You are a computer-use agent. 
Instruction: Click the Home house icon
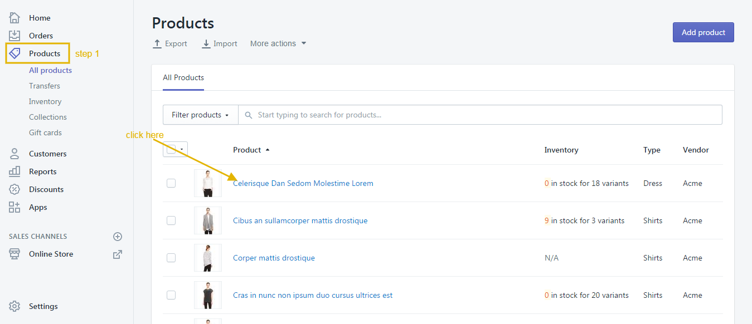pos(14,18)
